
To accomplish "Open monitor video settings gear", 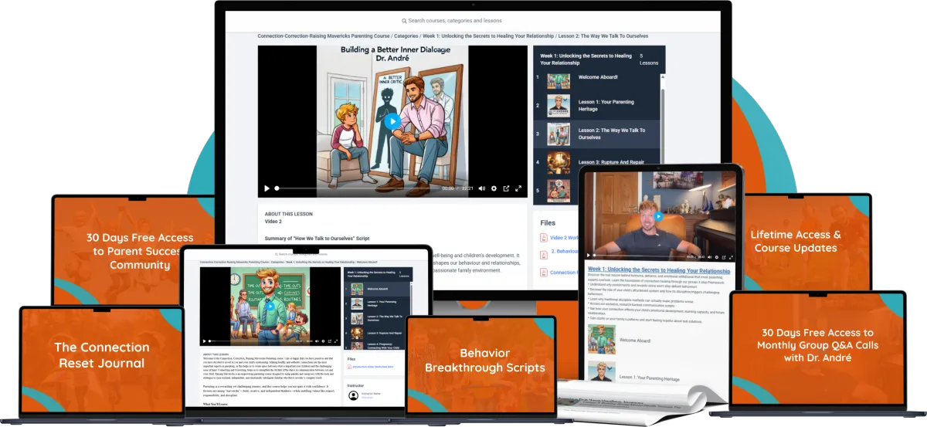I will click(x=494, y=188).
